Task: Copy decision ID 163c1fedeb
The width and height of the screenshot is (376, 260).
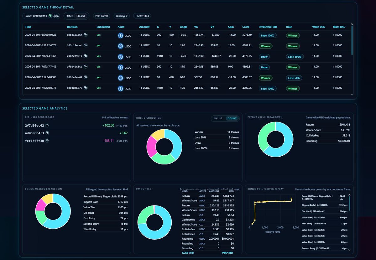Action: (x=86, y=46)
